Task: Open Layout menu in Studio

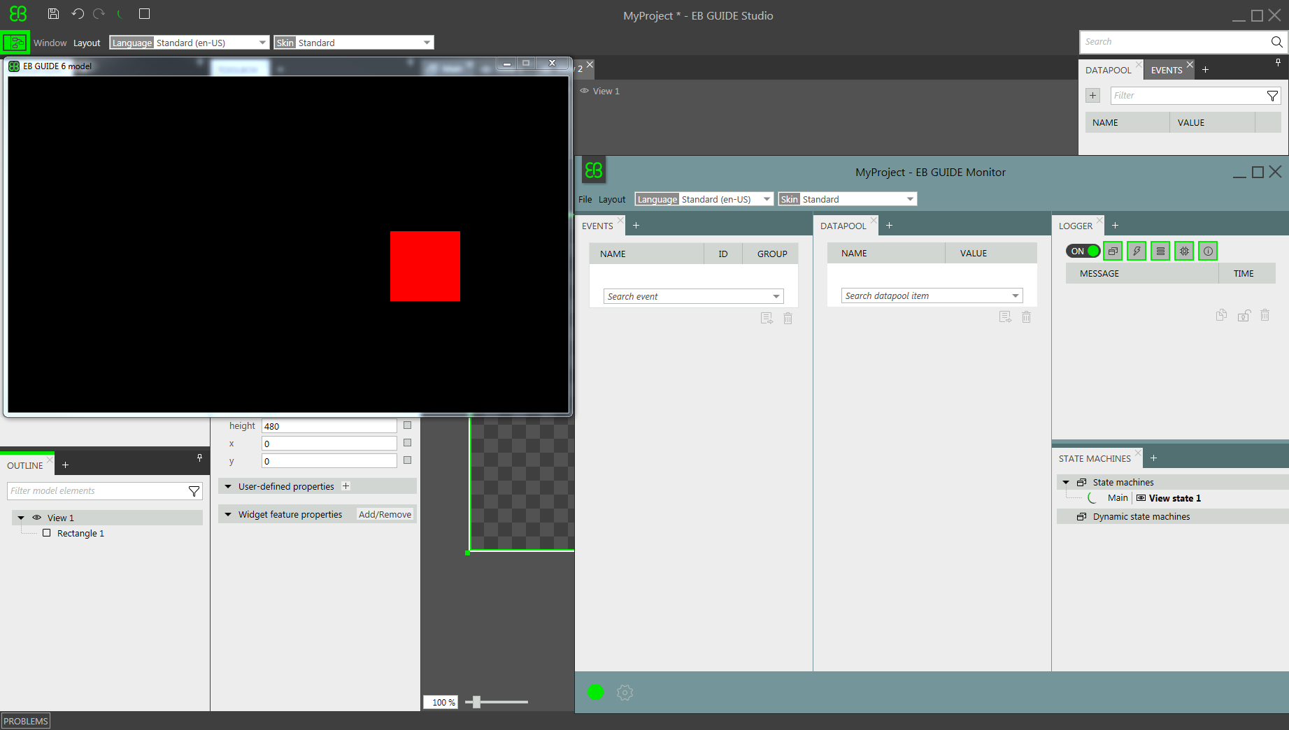Action: tap(87, 43)
